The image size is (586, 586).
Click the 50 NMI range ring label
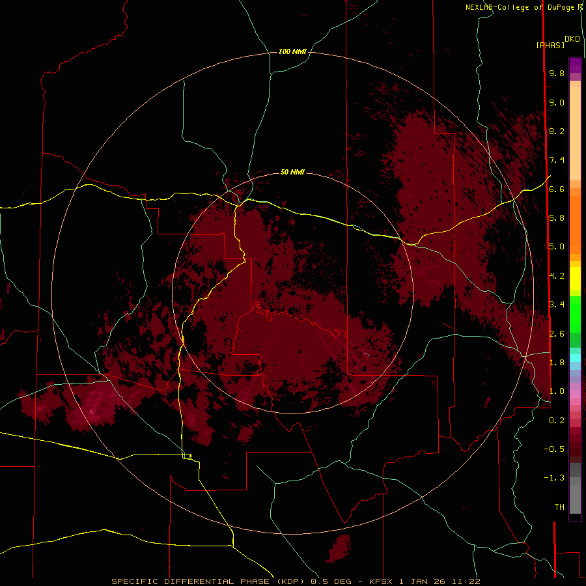[x=292, y=172]
